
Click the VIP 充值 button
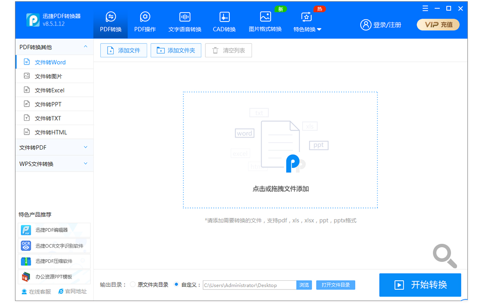(438, 25)
